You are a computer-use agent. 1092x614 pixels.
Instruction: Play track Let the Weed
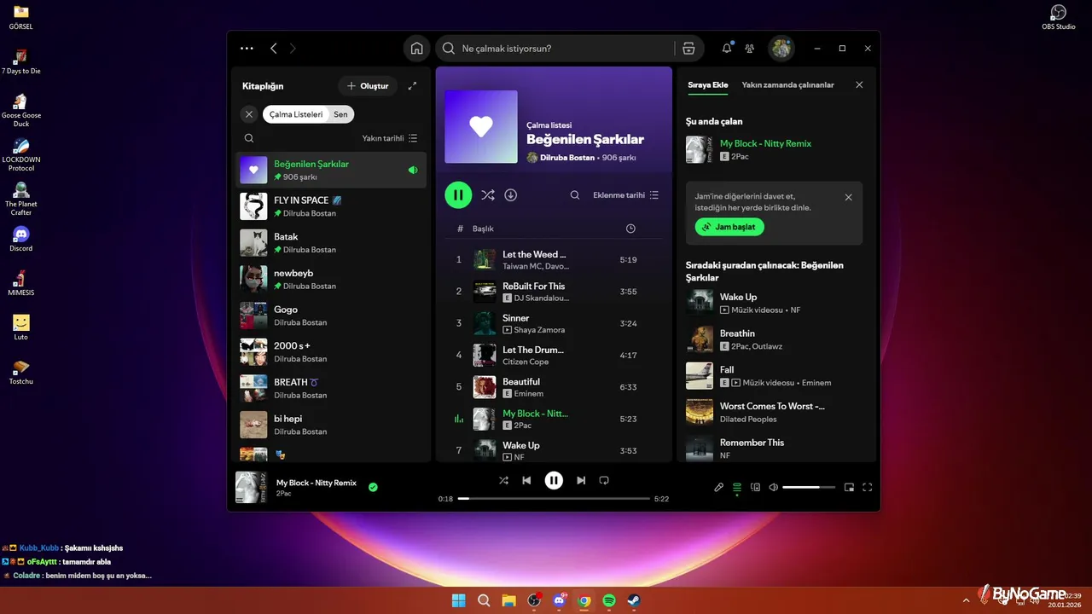[553, 260]
